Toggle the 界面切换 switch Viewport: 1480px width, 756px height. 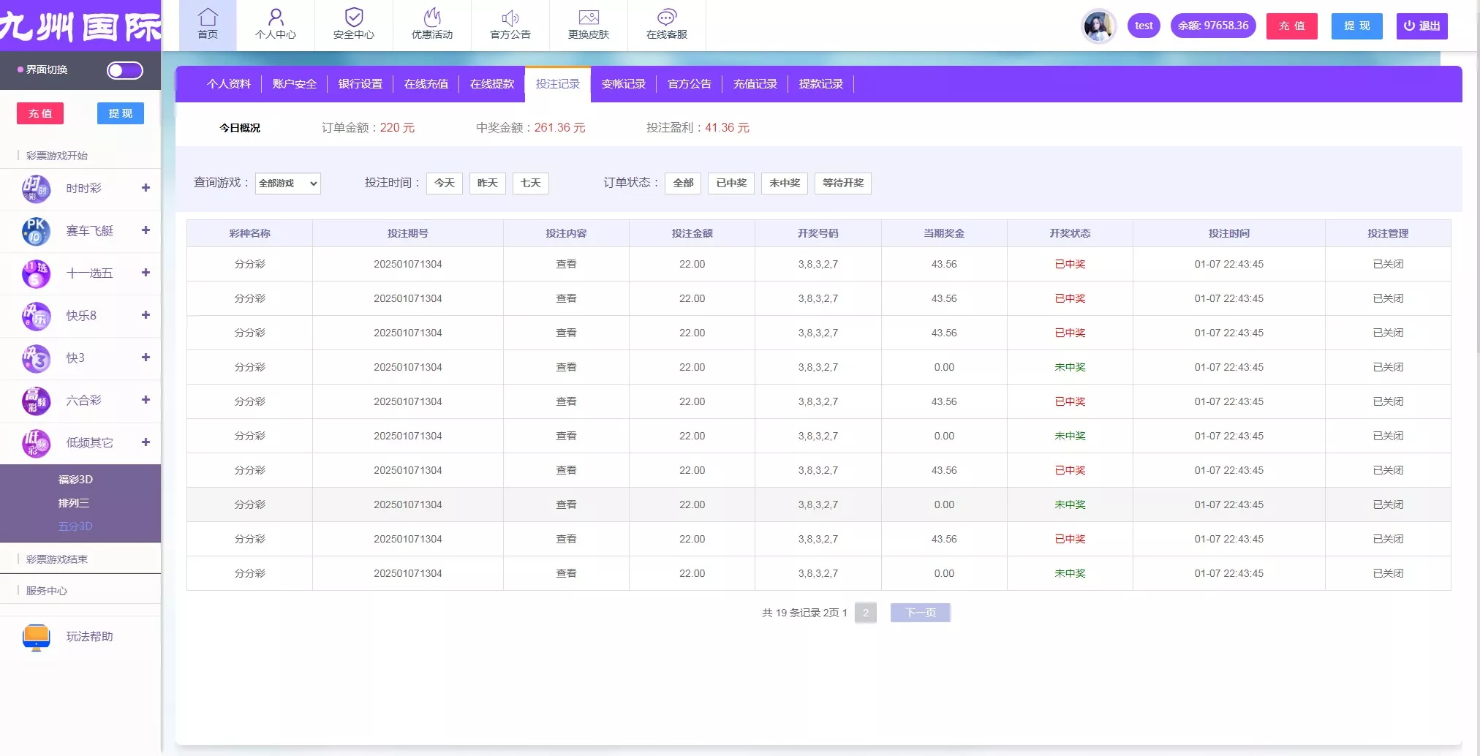tap(124, 70)
